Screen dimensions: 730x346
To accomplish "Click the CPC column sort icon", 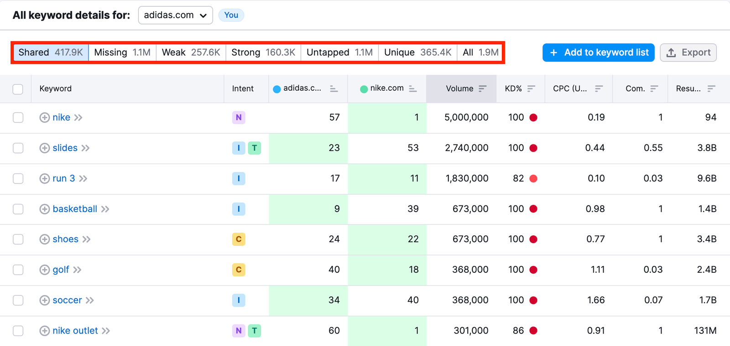I will 599,89.
